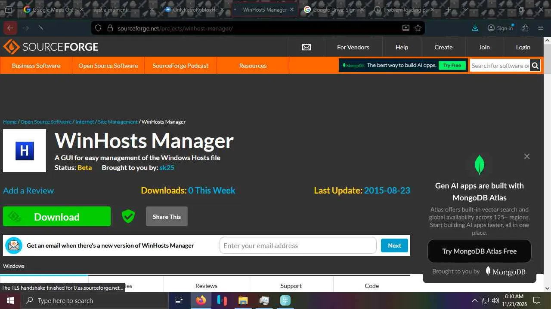
Task: Click the blue Next button
Action: (394, 245)
